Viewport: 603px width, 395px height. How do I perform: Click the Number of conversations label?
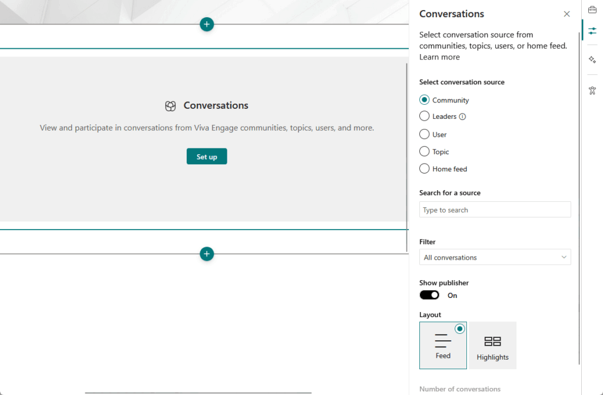(x=459, y=389)
